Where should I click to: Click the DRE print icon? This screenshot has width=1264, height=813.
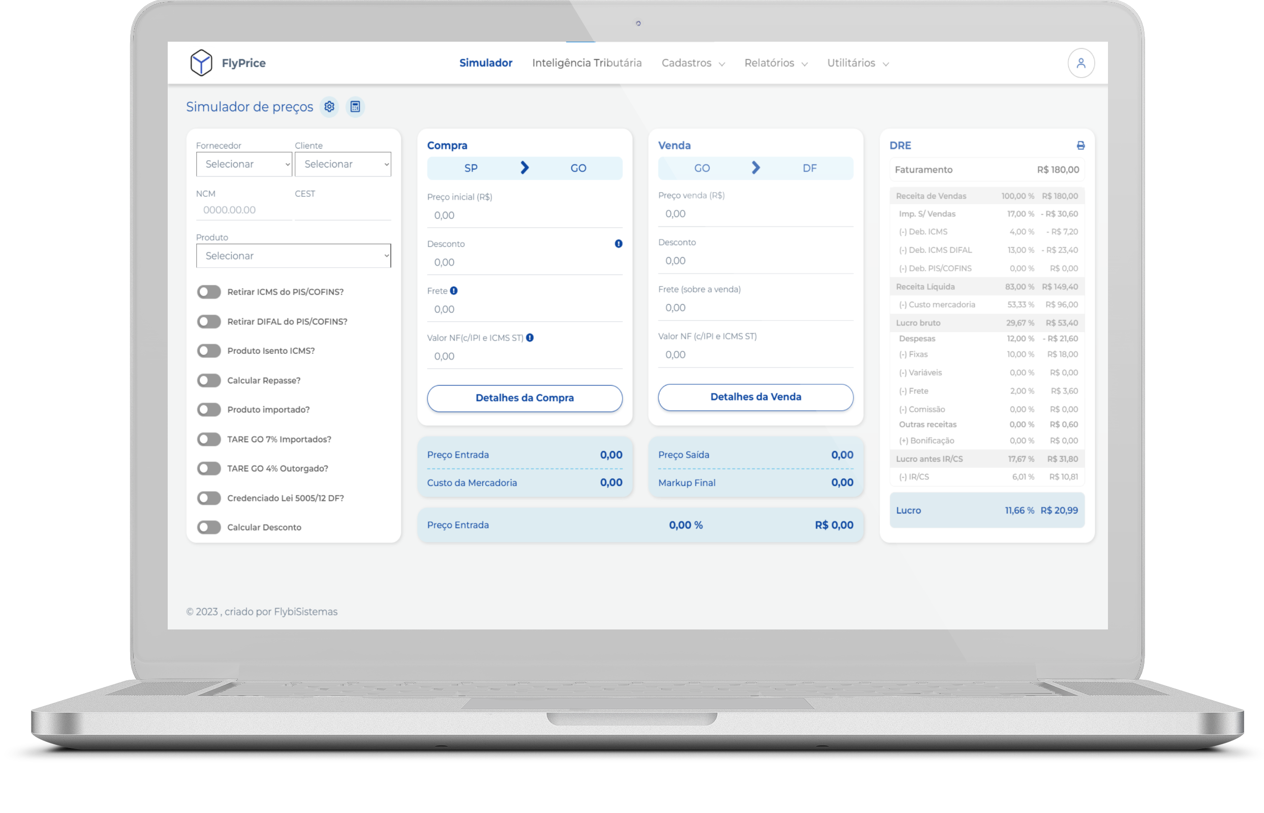tap(1080, 145)
